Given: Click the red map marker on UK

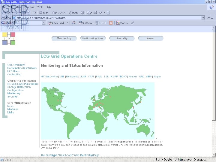Looking at the screenshot, I should pyautogui.click(x=94, y=100).
